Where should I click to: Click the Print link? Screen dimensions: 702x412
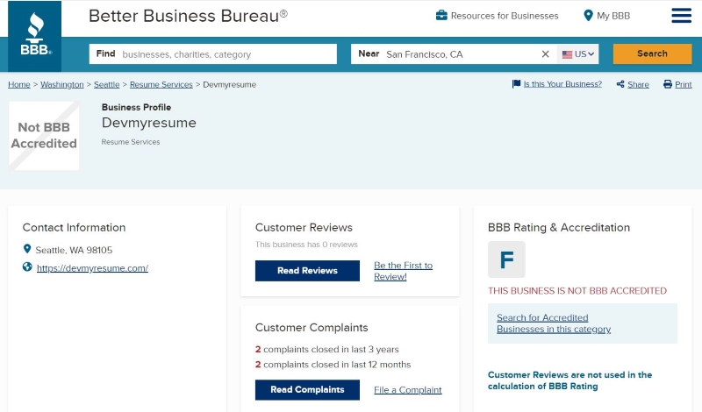tap(684, 84)
